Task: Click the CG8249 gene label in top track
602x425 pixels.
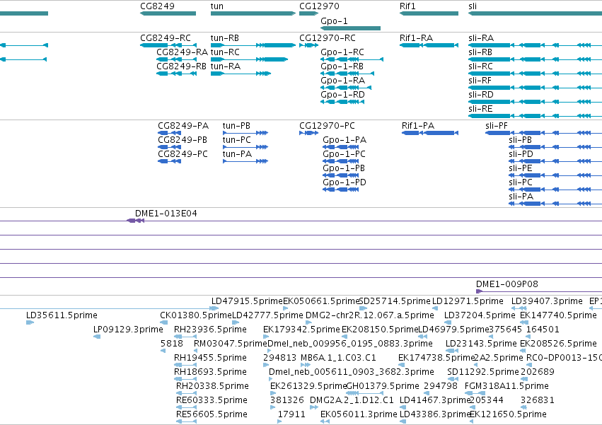Action: [x=157, y=6]
